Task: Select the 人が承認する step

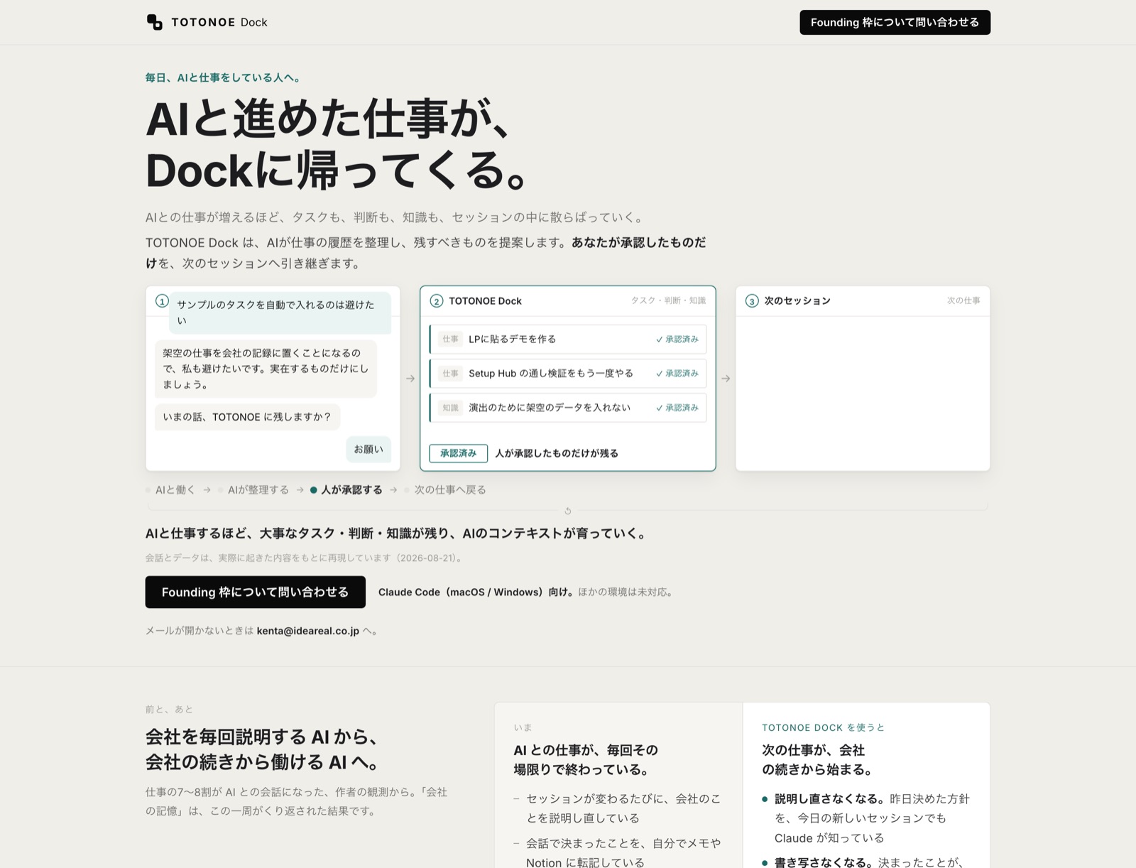Action: pyautogui.click(x=346, y=490)
